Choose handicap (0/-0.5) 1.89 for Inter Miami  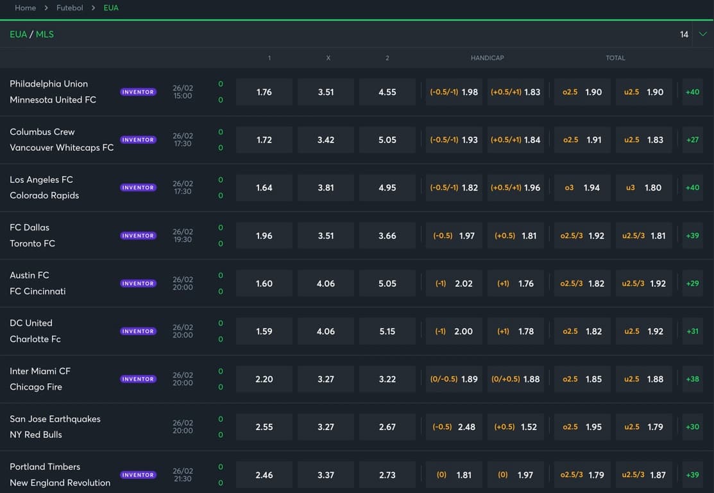[454, 379]
